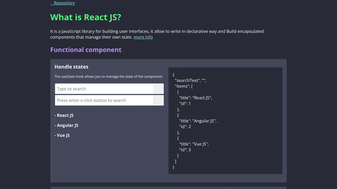This screenshot has height=189, width=337.
Task: Click the 'What is React JS?' heading
Action: tap(85, 17)
